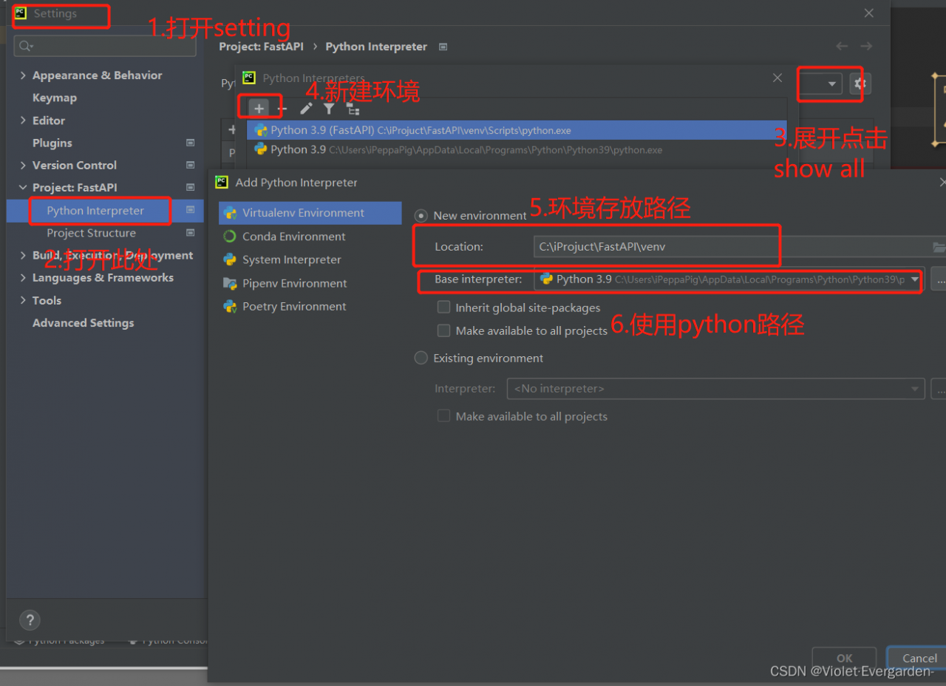Open Keymap settings
Image resolution: width=946 pixels, height=686 pixels.
click(55, 98)
